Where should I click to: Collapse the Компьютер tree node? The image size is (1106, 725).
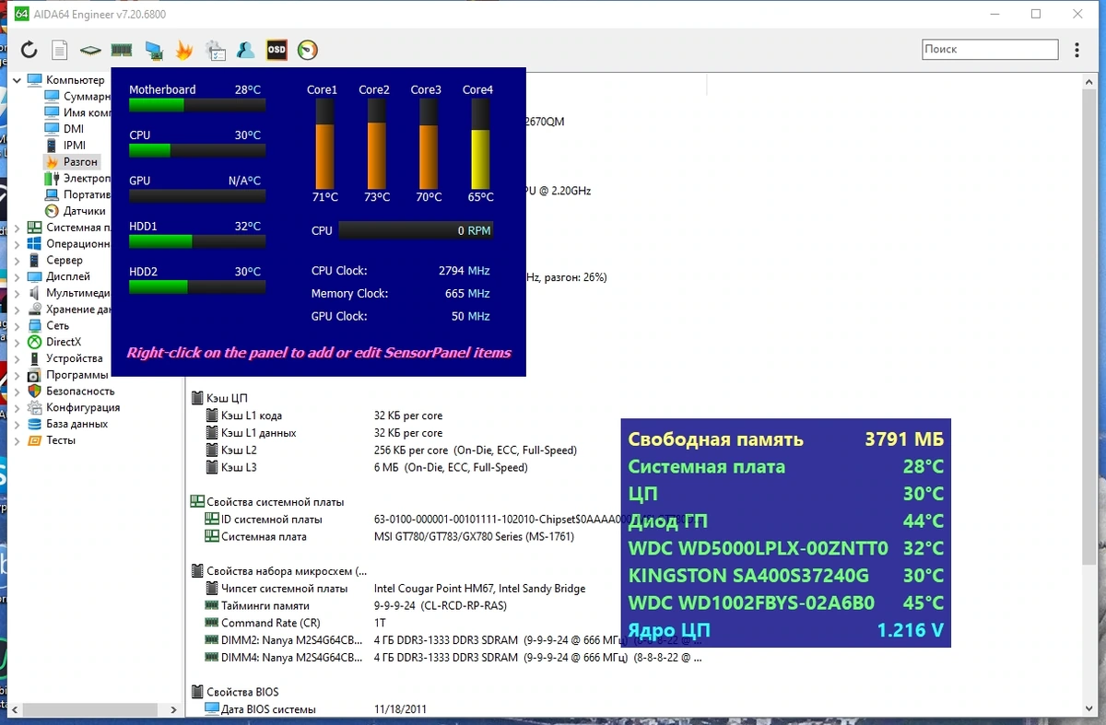click(x=17, y=80)
